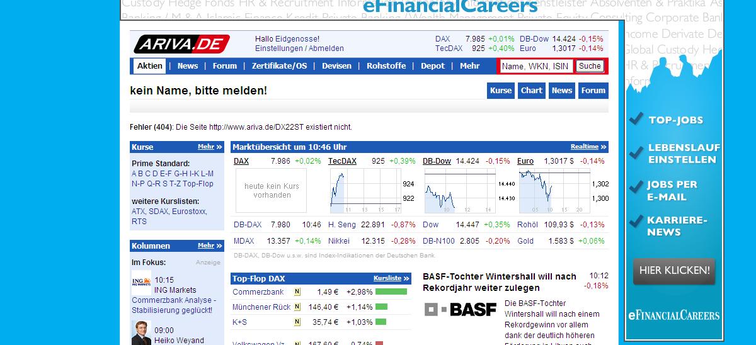Open the Depot menu item
Screen dimensions: 756x345
[x=433, y=65]
